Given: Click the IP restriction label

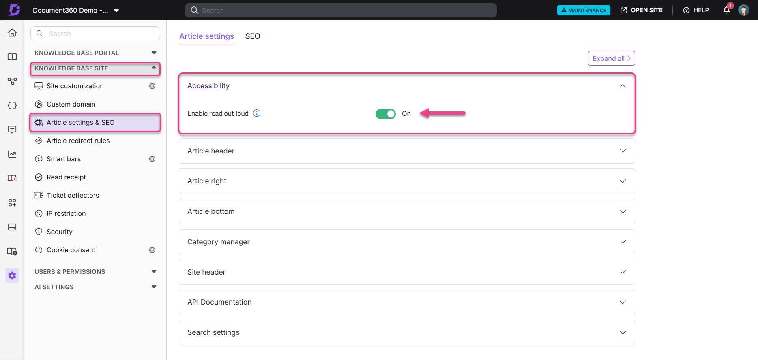Looking at the screenshot, I should coord(66,213).
